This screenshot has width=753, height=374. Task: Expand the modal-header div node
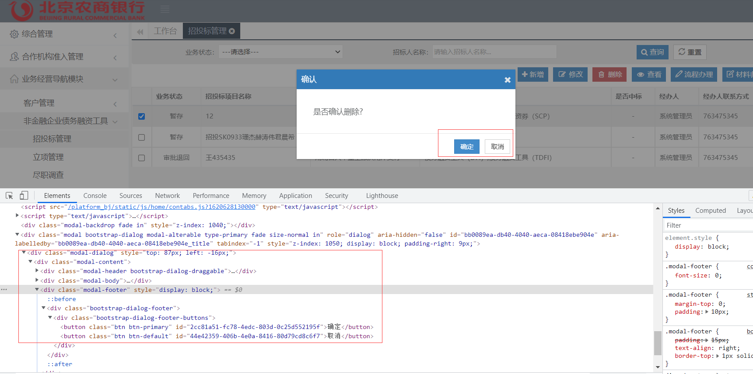tap(37, 271)
